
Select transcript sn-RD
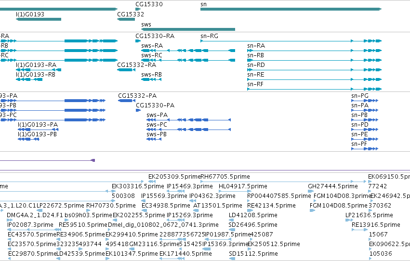pos(314,70)
